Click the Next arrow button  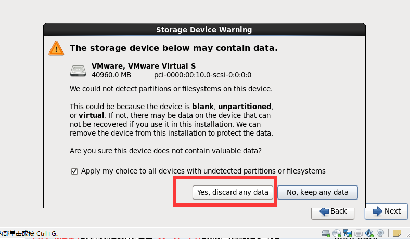pyautogui.click(x=386, y=211)
